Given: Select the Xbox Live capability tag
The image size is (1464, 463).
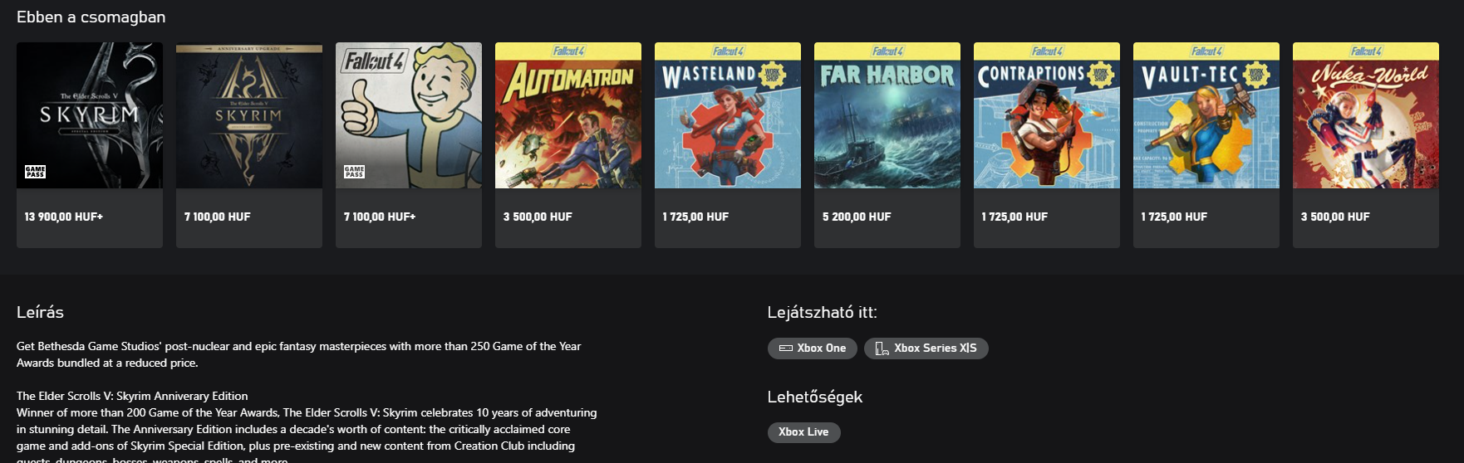Looking at the screenshot, I should (x=803, y=432).
